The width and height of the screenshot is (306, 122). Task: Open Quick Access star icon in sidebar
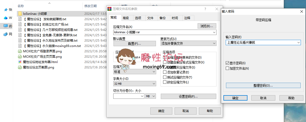click(x=6, y=10)
